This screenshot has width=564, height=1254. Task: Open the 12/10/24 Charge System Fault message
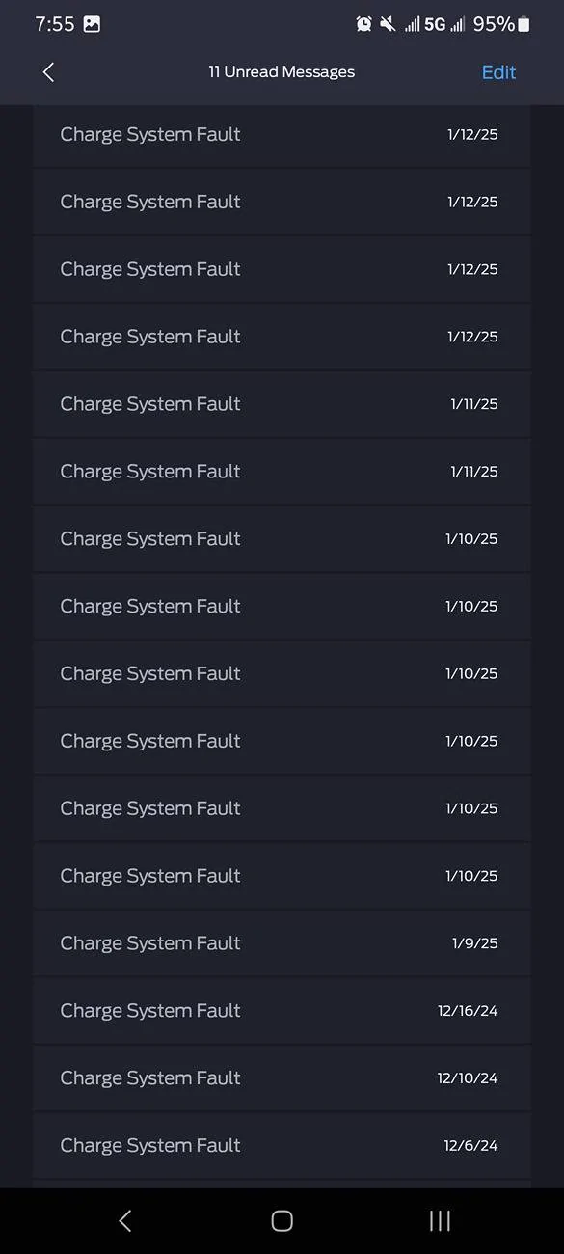tap(282, 1078)
